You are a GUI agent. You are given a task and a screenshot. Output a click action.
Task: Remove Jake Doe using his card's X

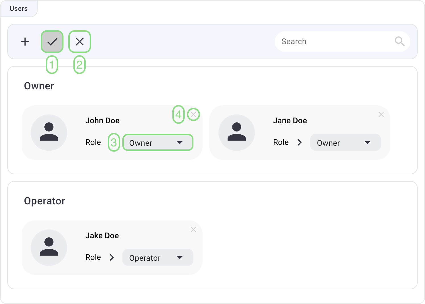(193, 229)
